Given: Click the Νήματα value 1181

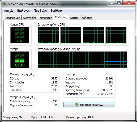Looking at the screenshot, I should pyautogui.click(x=110, y=82).
